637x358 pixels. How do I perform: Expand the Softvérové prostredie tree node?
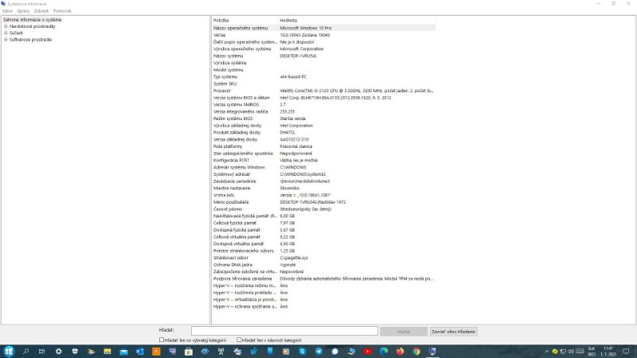coord(6,39)
